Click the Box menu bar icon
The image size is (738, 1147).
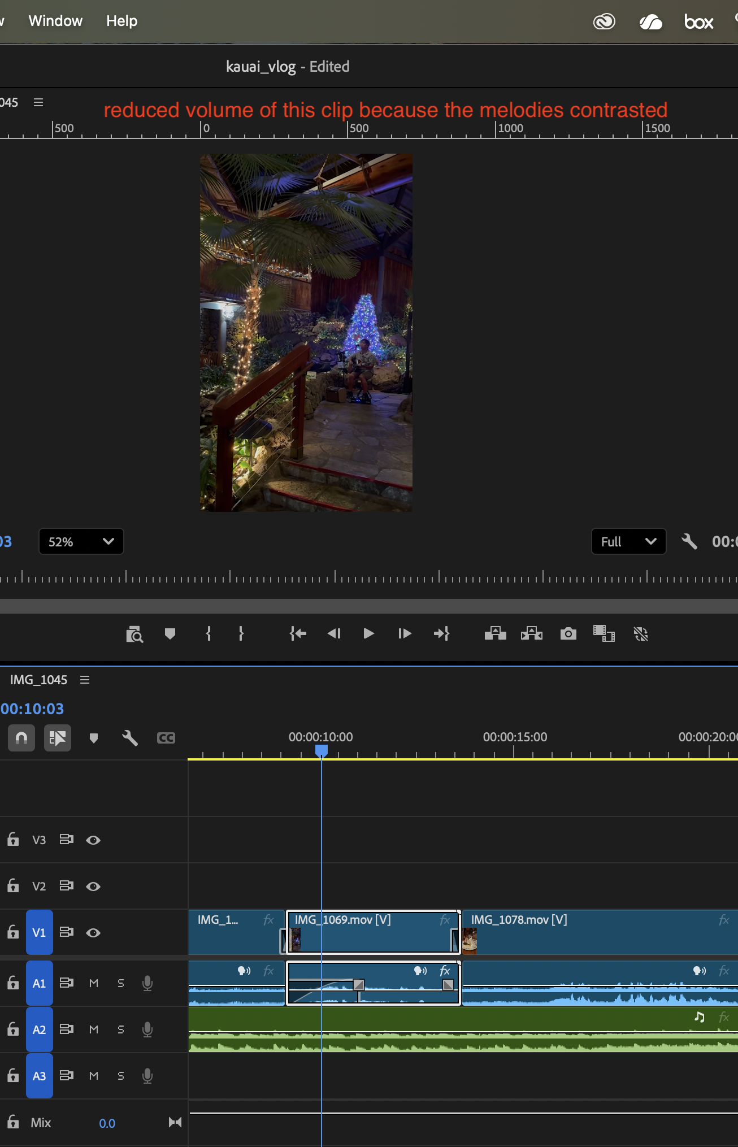click(x=698, y=22)
